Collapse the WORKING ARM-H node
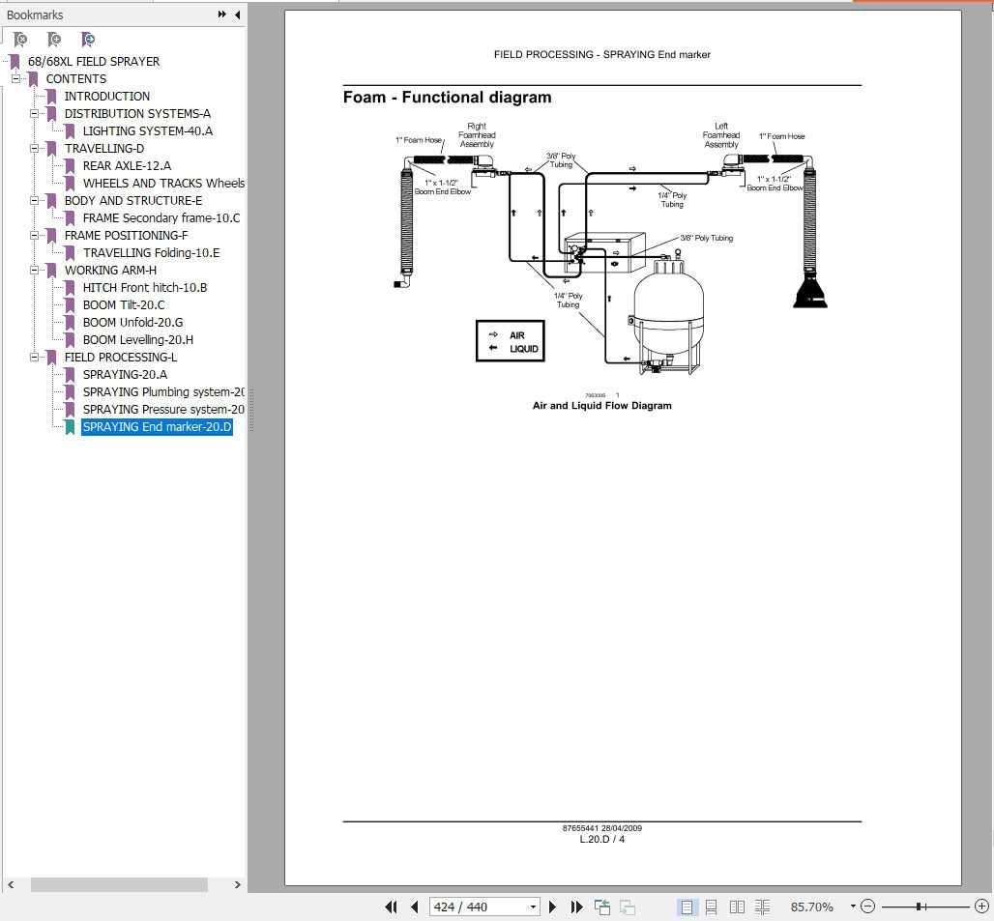994x921 pixels. [x=34, y=270]
